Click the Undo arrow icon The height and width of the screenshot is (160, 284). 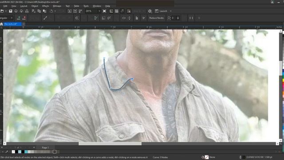pyautogui.click(x=51, y=11)
